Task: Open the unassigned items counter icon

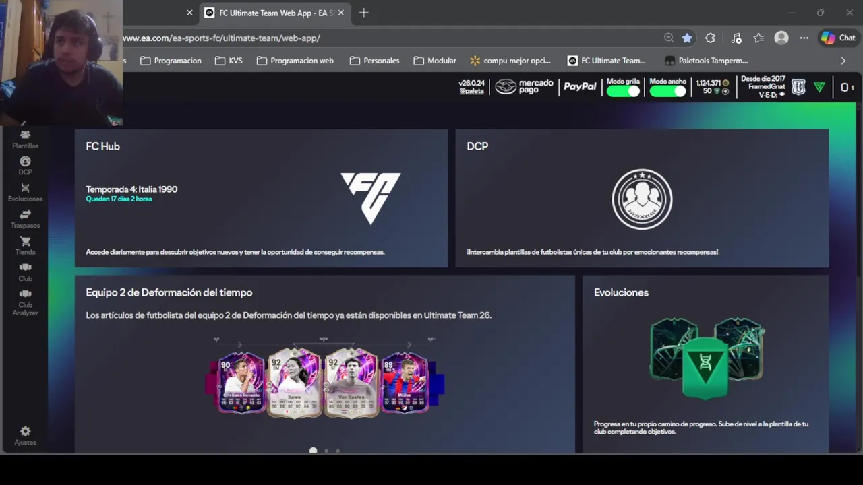Action: click(847, 87)
